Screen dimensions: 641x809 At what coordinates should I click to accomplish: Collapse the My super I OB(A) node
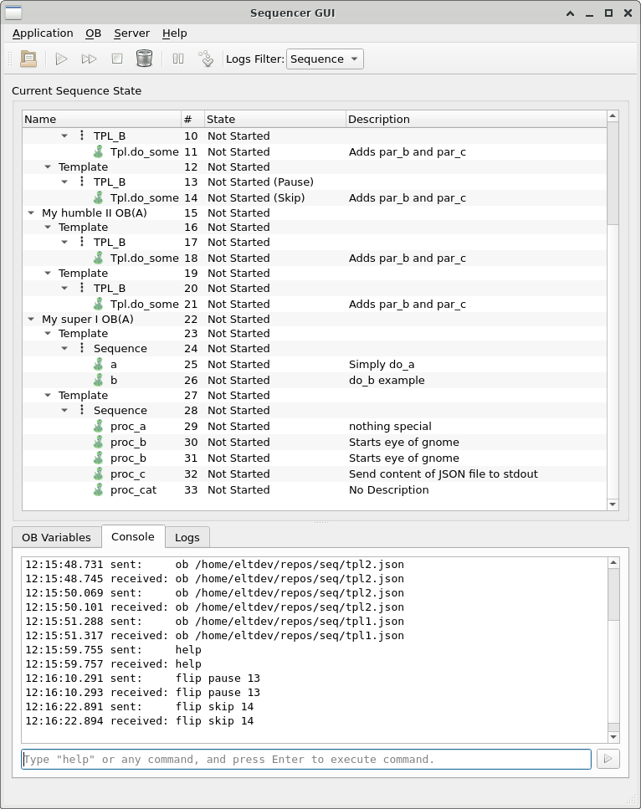[x=31, y=319]
